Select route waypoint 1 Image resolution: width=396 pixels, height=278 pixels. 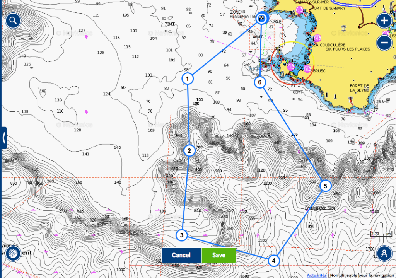click(x=187, y=79)
